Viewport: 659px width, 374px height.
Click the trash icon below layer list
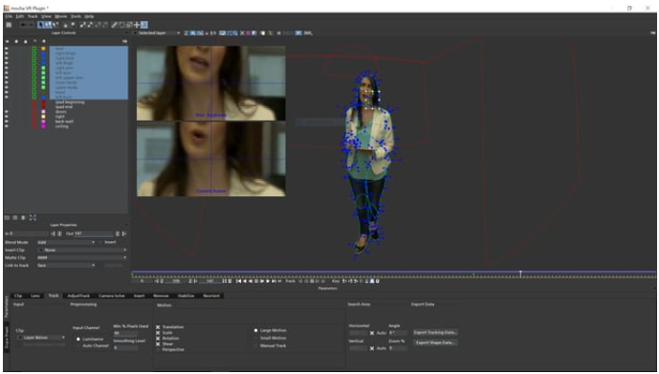[x=23, y=218]
